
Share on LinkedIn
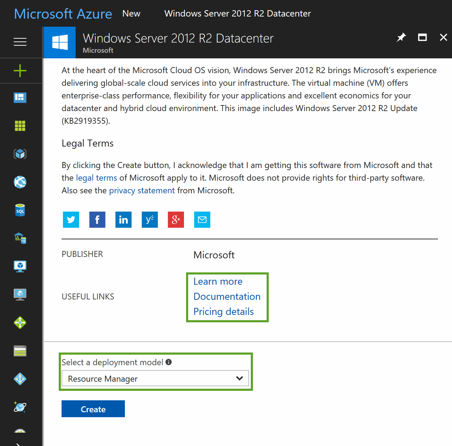tap(123, 220)
